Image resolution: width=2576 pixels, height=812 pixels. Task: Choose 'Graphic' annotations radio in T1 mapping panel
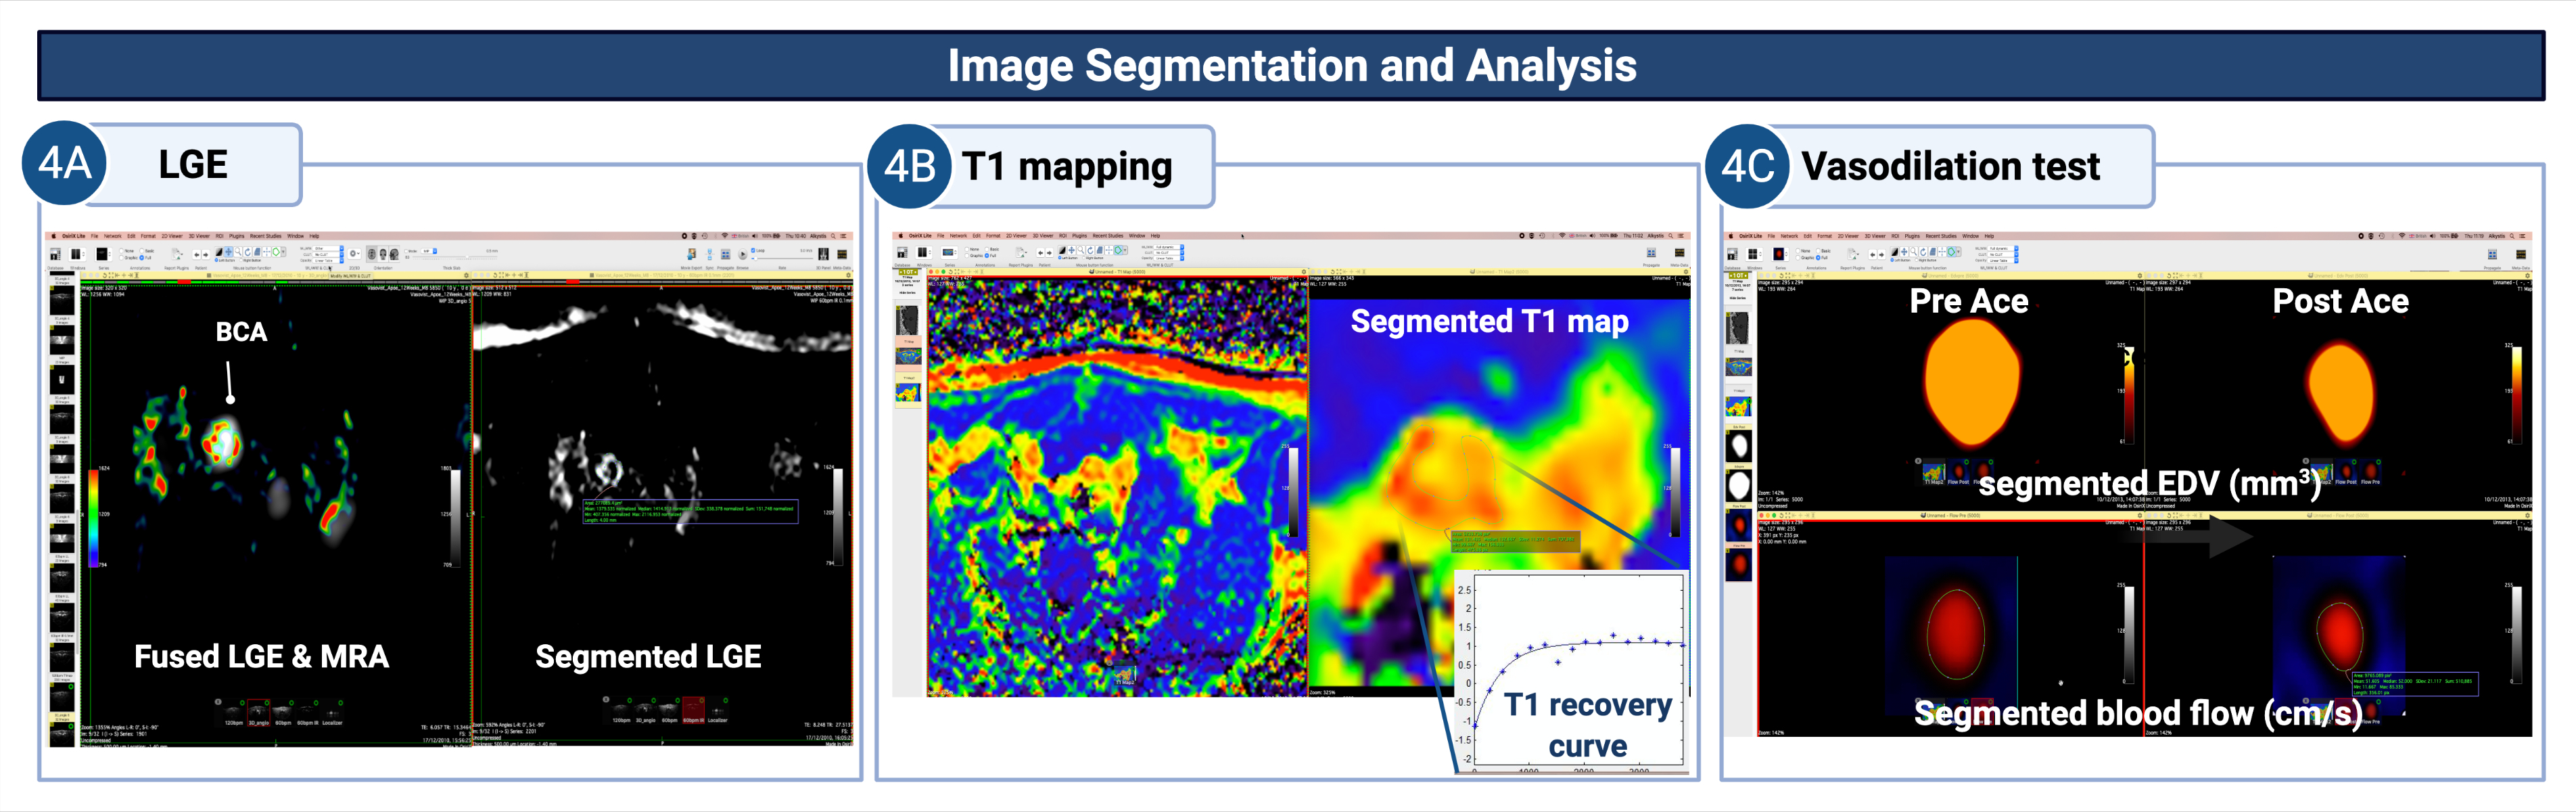point(967,256)
